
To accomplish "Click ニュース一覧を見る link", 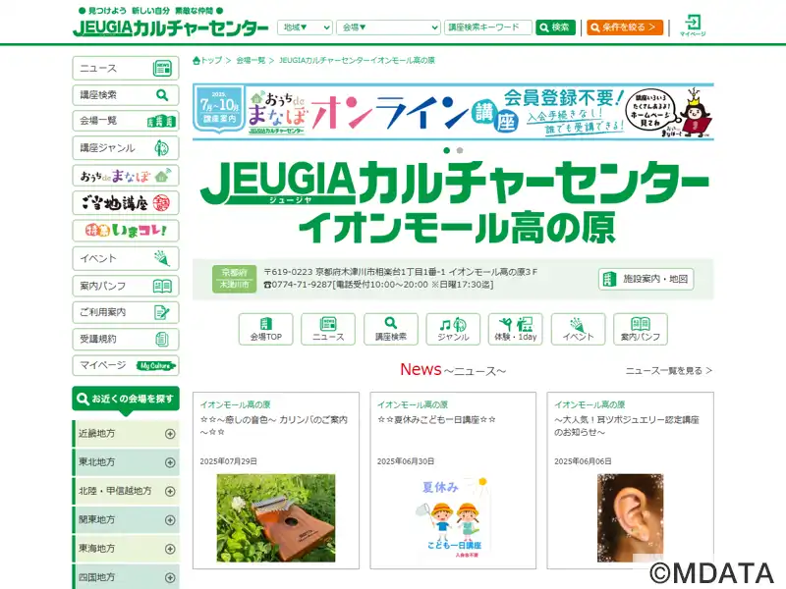I will (669, 371).
